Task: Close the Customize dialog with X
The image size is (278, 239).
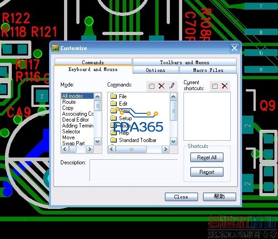Action: tap(234, 48)
